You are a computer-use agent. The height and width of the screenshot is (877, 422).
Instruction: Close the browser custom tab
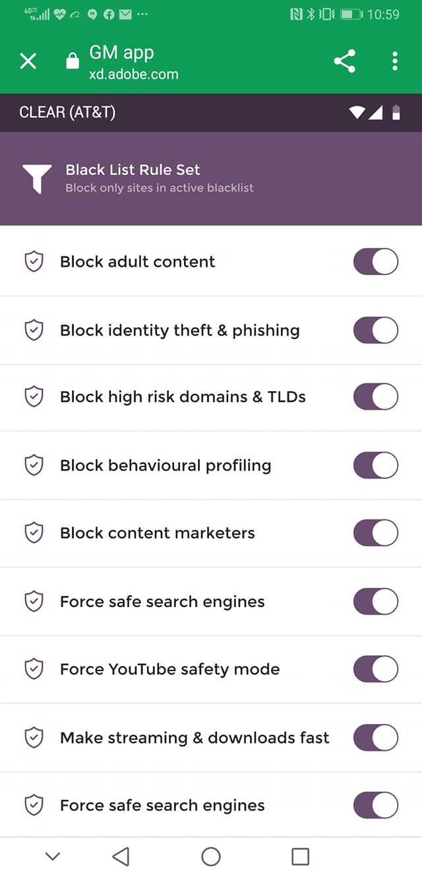pyautogui.click(x=28, y=61)
